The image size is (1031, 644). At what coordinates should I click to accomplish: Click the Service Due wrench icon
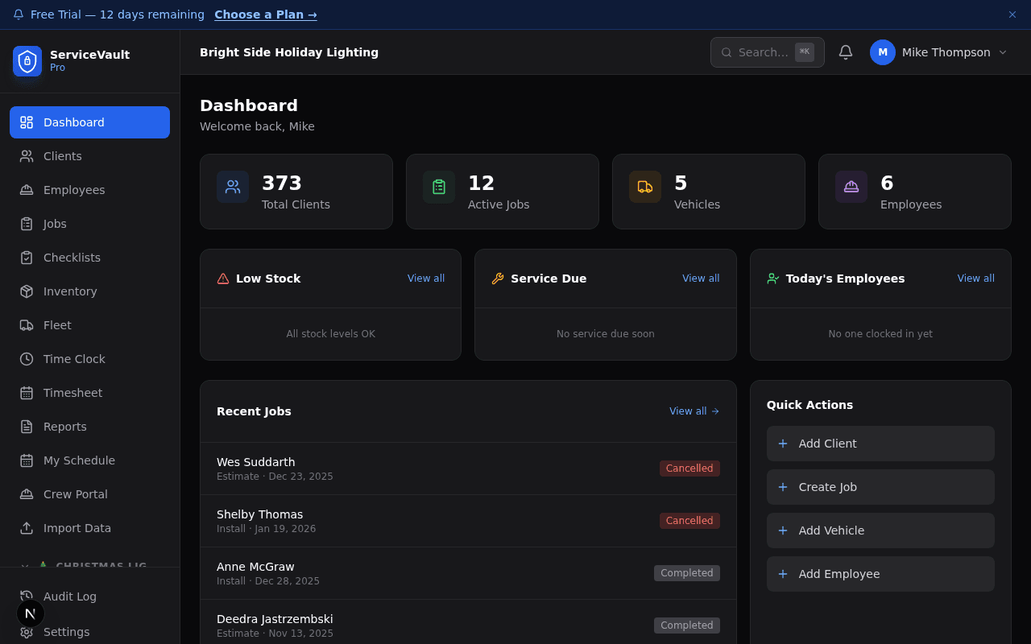click(495, 278)
